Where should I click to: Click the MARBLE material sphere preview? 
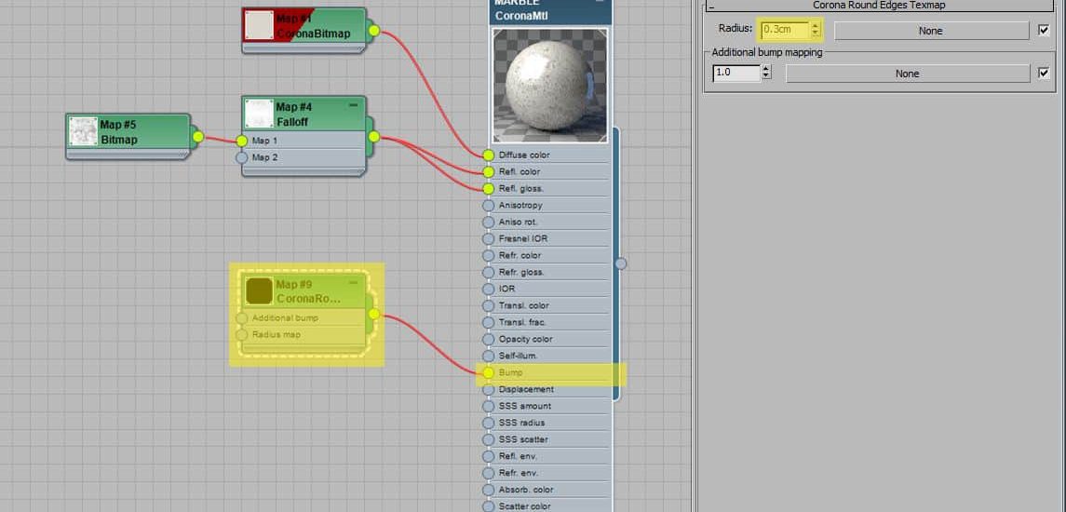(549, 85)
